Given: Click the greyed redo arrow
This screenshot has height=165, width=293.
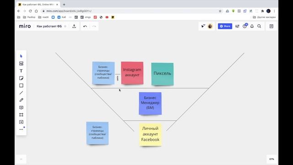Looking at the screenshot, I should tap(94, 27).
